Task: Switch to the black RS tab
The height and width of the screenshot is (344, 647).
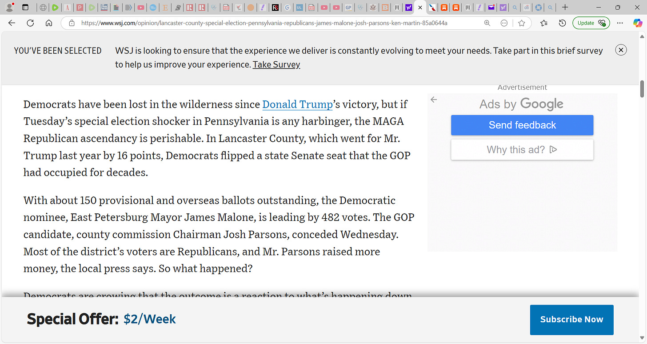Action: click(275, 8)
